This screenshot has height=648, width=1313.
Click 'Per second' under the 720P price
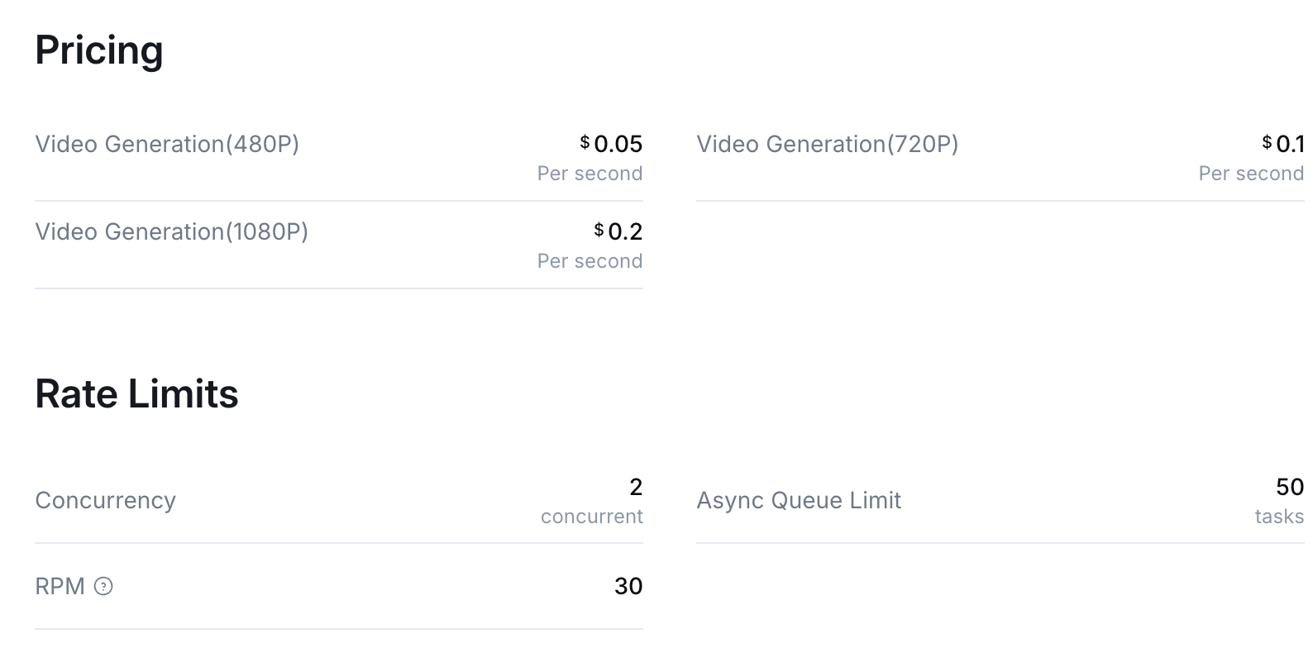coord(1251,174)
